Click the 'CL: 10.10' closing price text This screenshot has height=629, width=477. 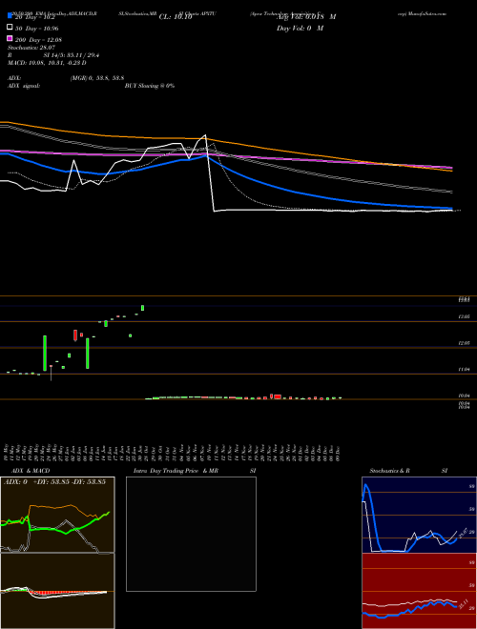click(176, 17)
